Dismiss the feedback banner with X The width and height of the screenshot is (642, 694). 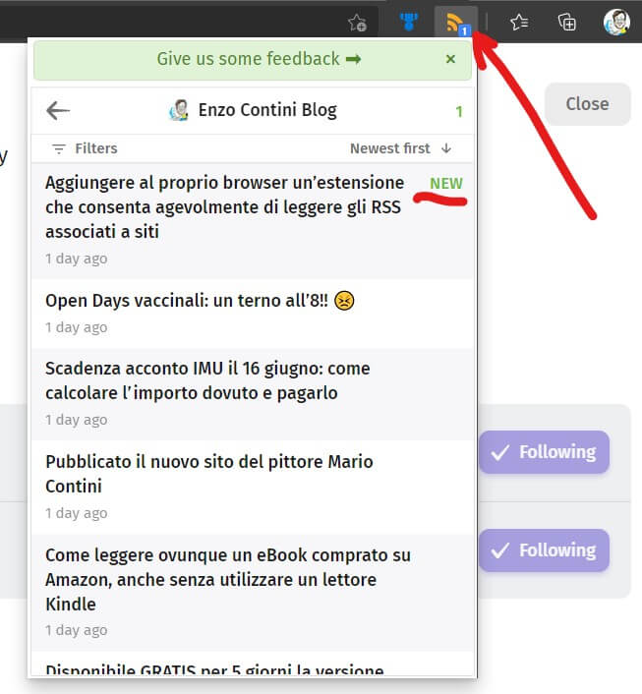click(x=450, y=59)
